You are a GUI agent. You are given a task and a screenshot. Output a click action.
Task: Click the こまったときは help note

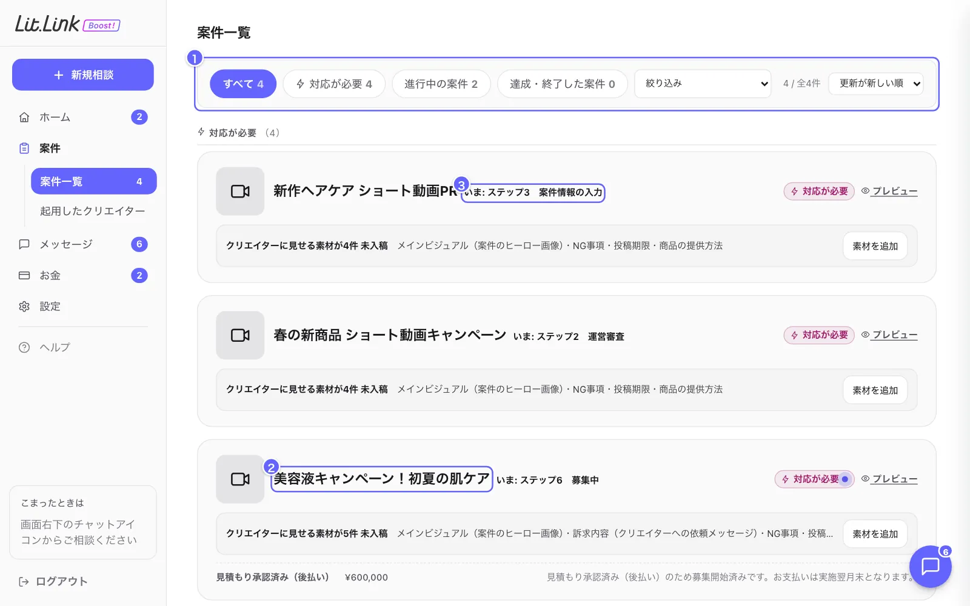[83, 522]
